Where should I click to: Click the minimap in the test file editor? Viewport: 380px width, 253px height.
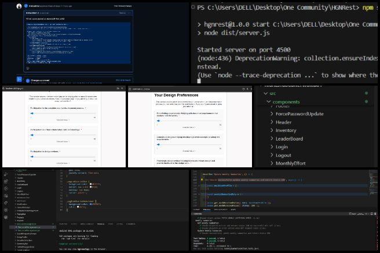pyautogui.click(x=374, y=183)
